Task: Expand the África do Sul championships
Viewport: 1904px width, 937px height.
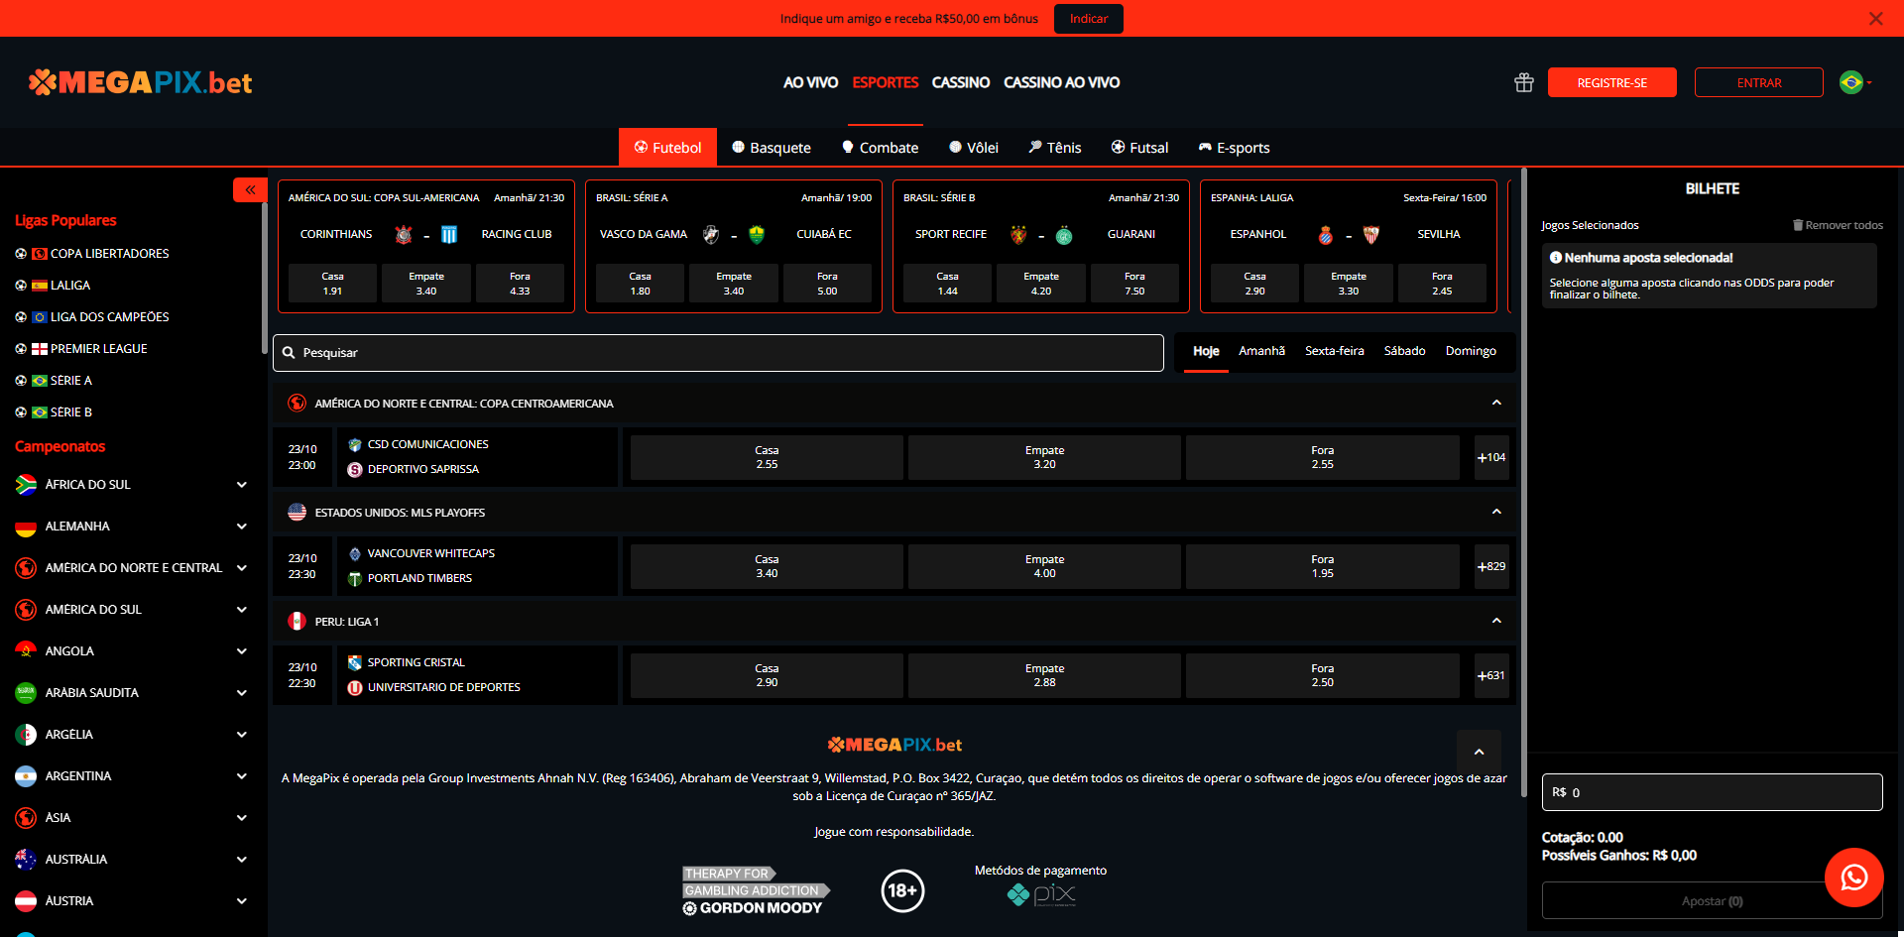Action: [x=242, y=485]
